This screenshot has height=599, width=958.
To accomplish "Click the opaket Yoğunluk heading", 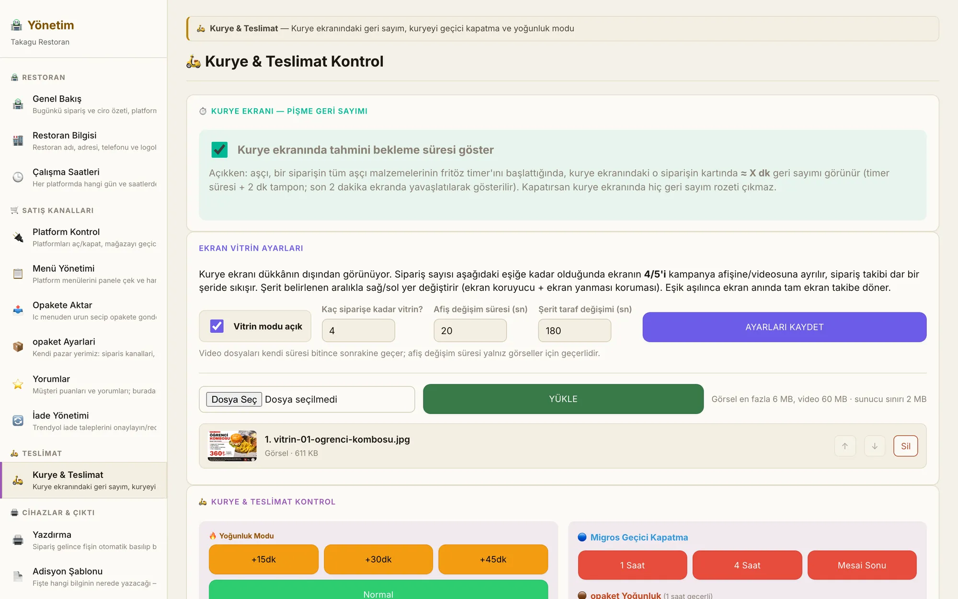I will 626,595.
